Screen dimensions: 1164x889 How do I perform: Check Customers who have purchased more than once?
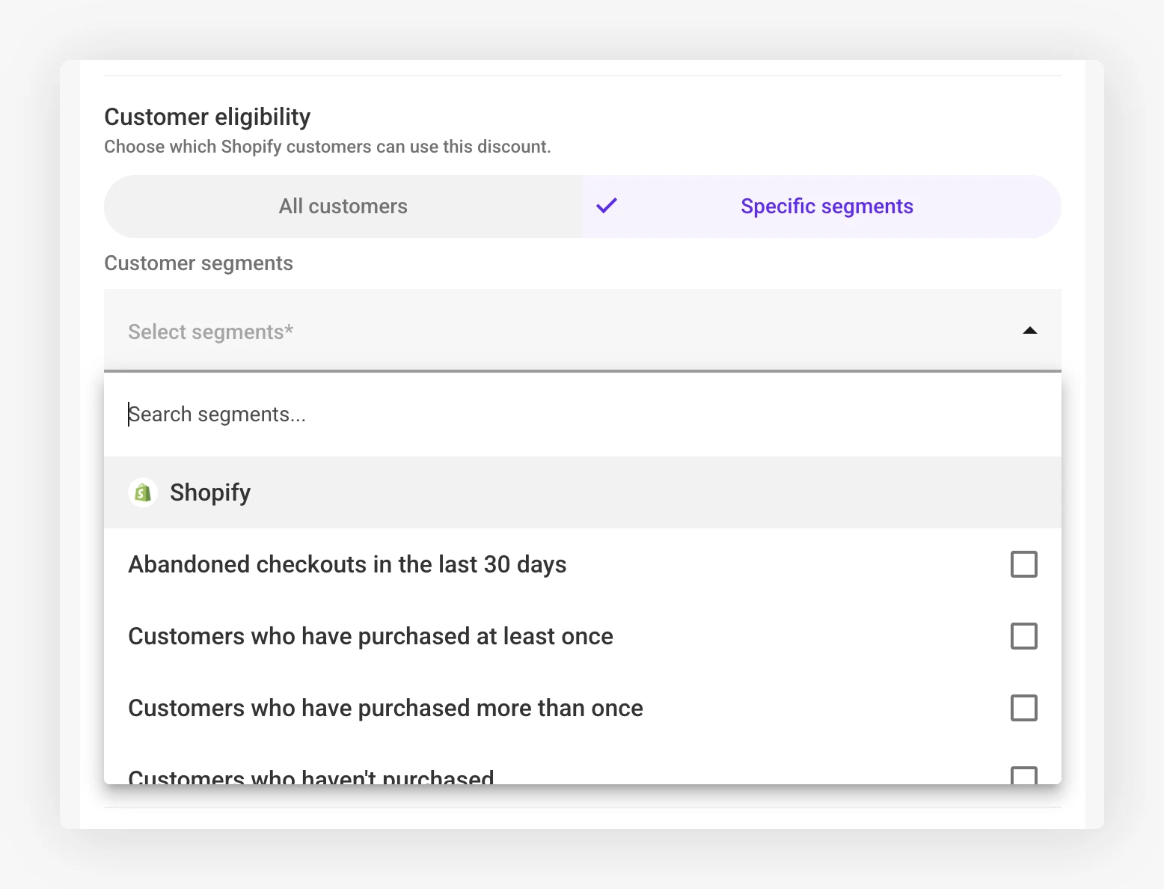[x=1024, y=708]
